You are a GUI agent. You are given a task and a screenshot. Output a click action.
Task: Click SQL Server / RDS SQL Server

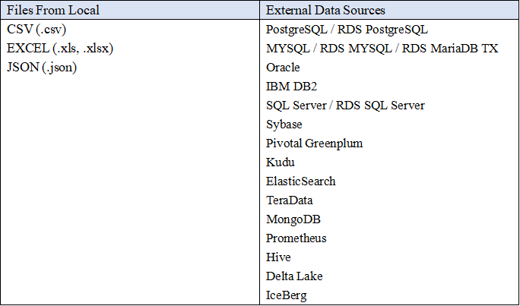[x=345, y=106]
